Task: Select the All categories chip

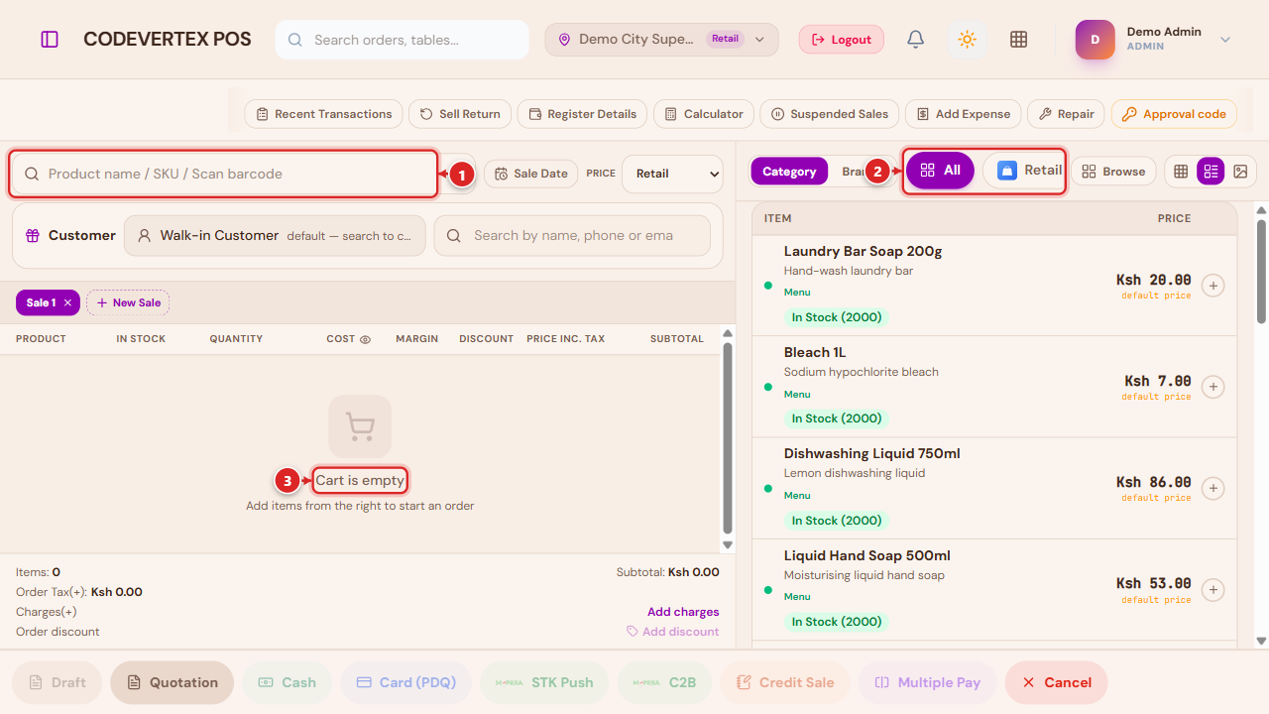Action: (x=940, y=171)
